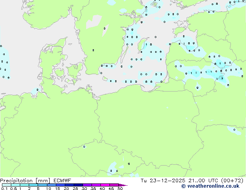This screenshot has width=246, height=190.
Task: Click the '21..00 UTC' time text
Action: (203, 181)
